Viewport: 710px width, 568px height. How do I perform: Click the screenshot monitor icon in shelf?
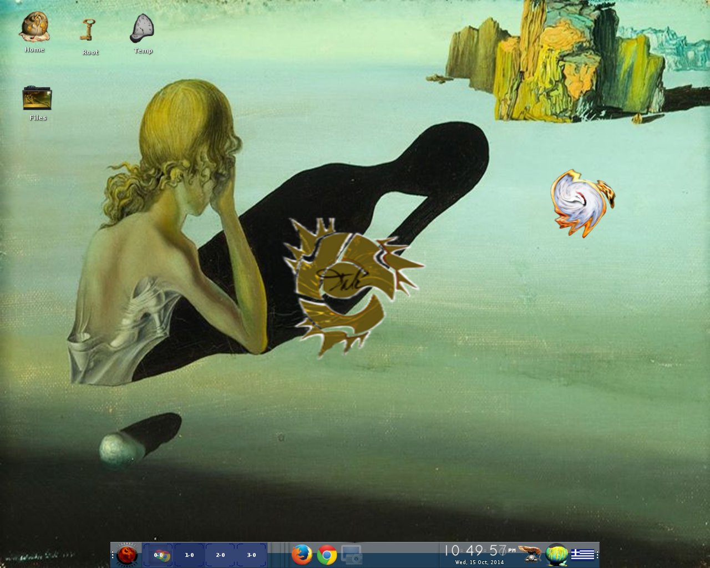(352, 555)
